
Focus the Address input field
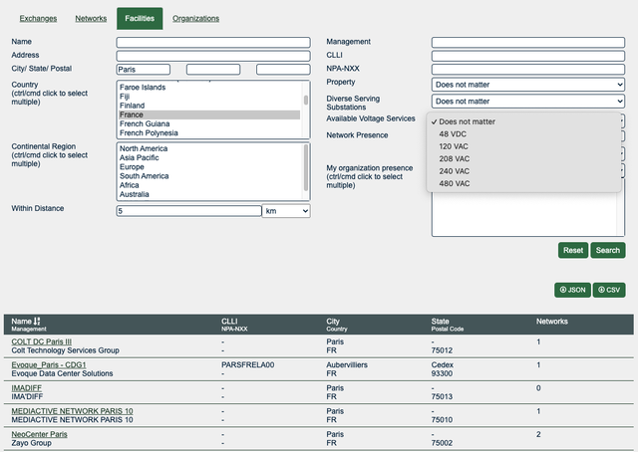click(213, 56)
